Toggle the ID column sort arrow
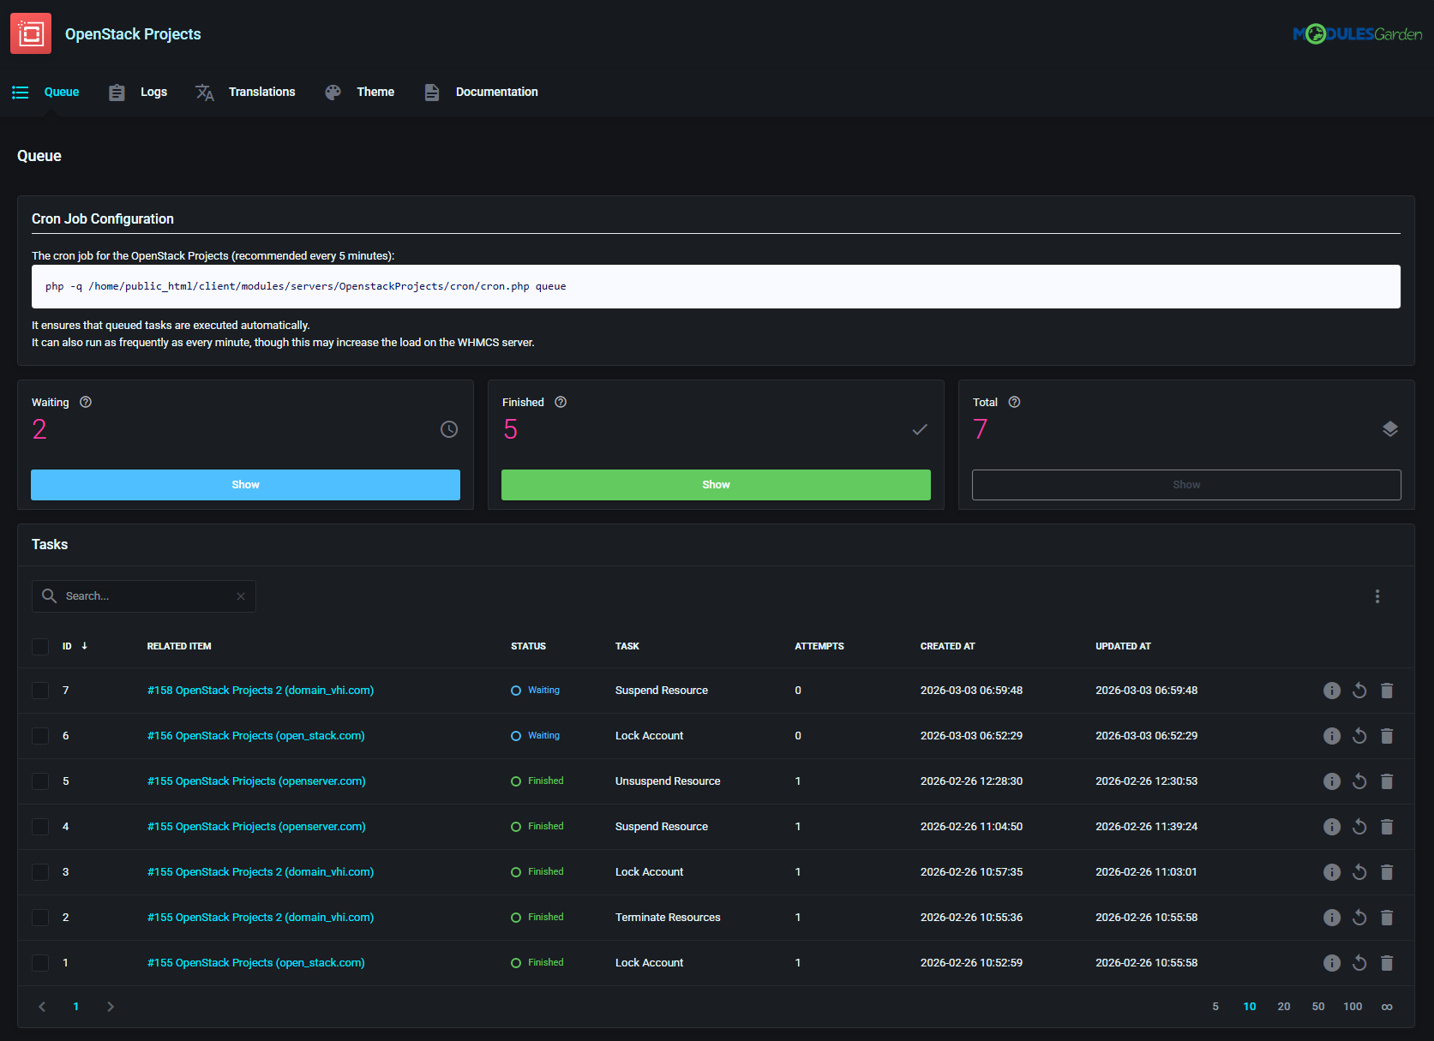1434x1041 pixels. coord(84,646)
